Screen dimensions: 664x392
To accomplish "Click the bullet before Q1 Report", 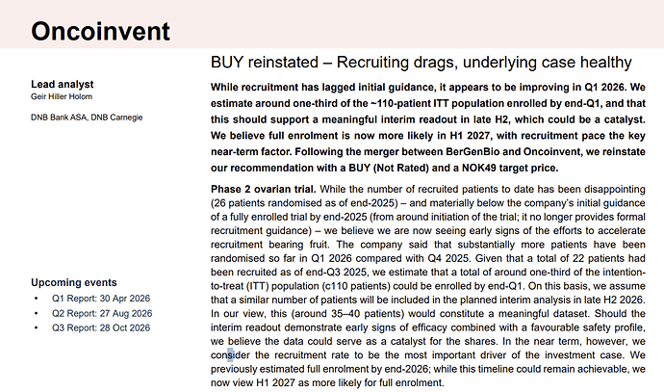I will pyautogui.click(x=36, y=300).
